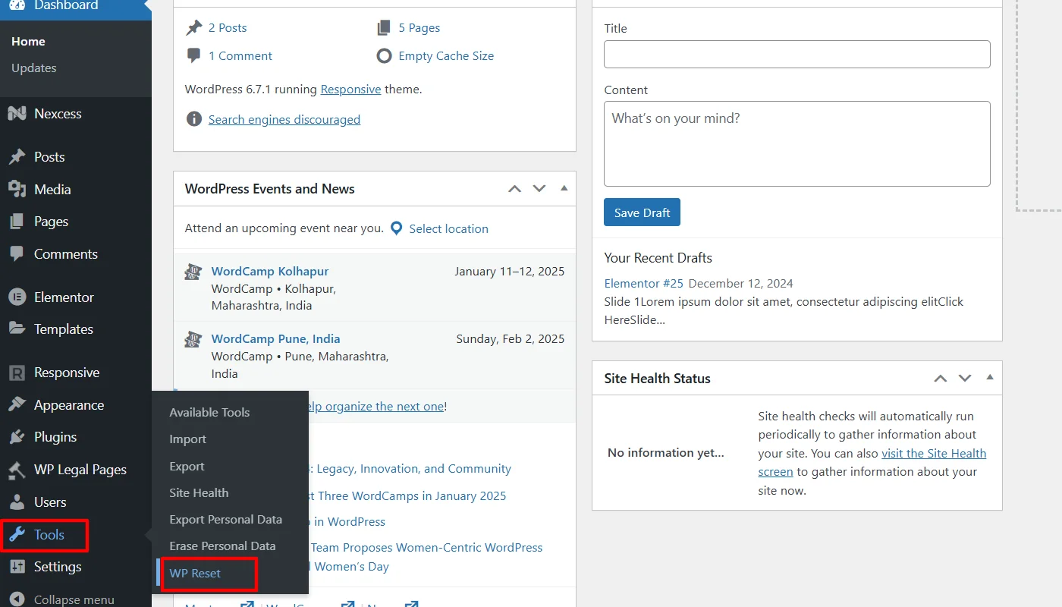1062x607 pixels.
Task: Click the Save Draft button
Action: point(642,212)
